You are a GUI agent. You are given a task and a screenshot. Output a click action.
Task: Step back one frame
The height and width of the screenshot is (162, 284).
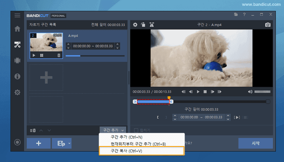(x=191, y=92)
